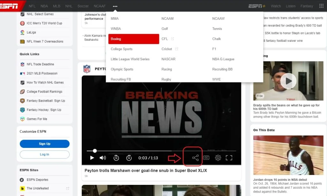
Task: Click the College Football Rankings football icon
Action: click(22, 91)
